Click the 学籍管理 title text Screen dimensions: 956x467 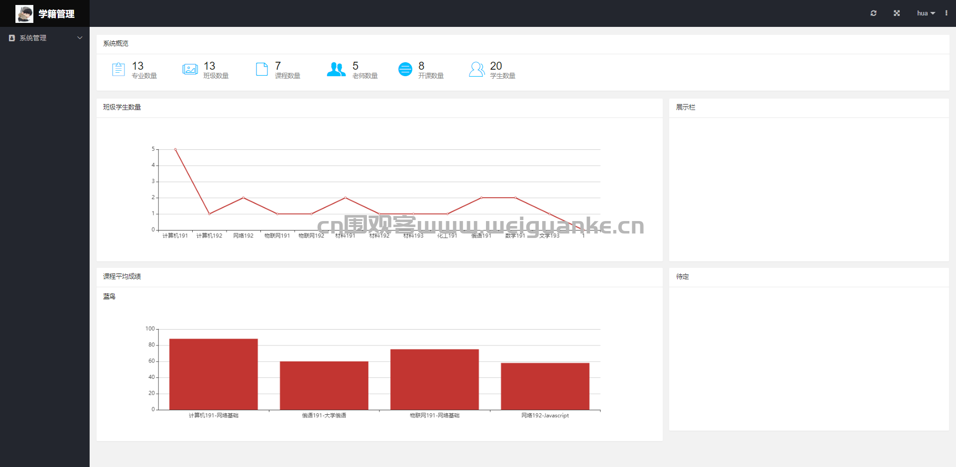pyautogui.click(x=57, y=14)
